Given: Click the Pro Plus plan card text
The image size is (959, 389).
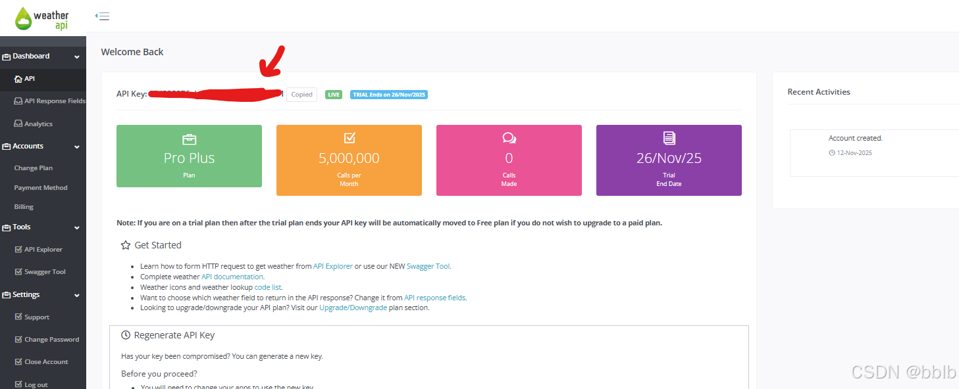Looking at the screenshot, I should pyautogui.click(x=189, y=158).
